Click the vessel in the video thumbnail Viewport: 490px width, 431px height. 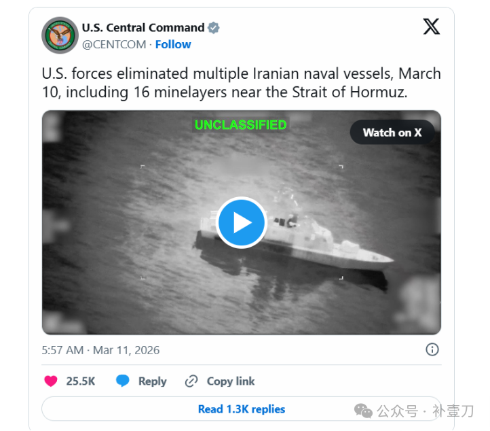(294, 241)
